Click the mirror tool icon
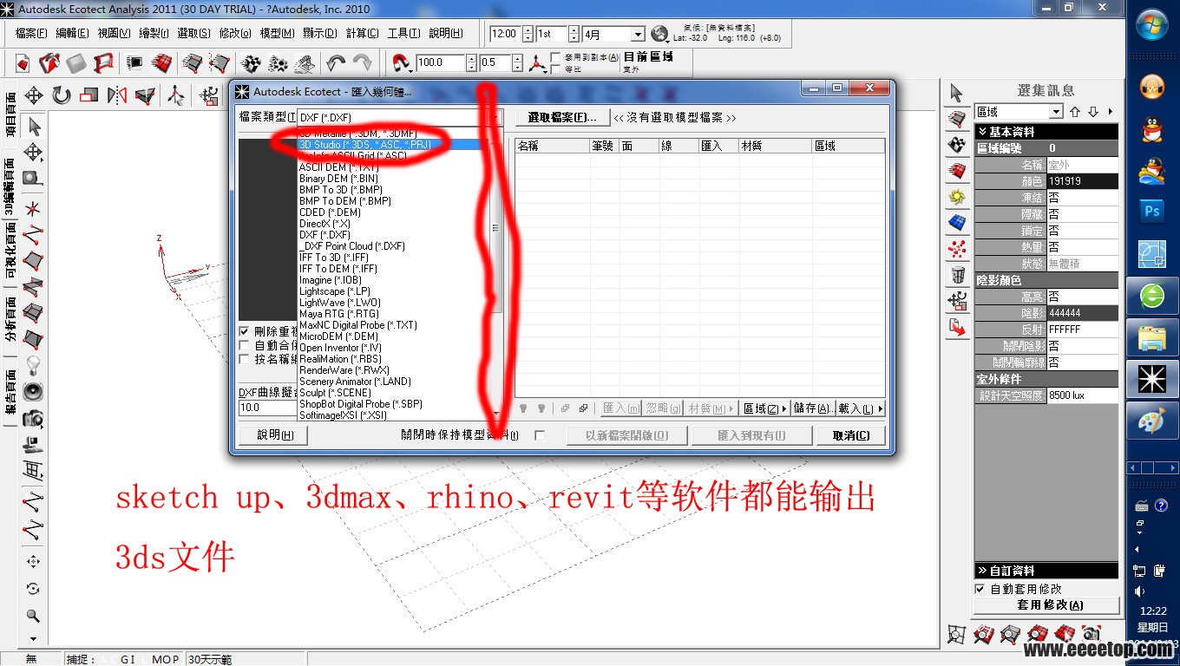 point(117,95)
